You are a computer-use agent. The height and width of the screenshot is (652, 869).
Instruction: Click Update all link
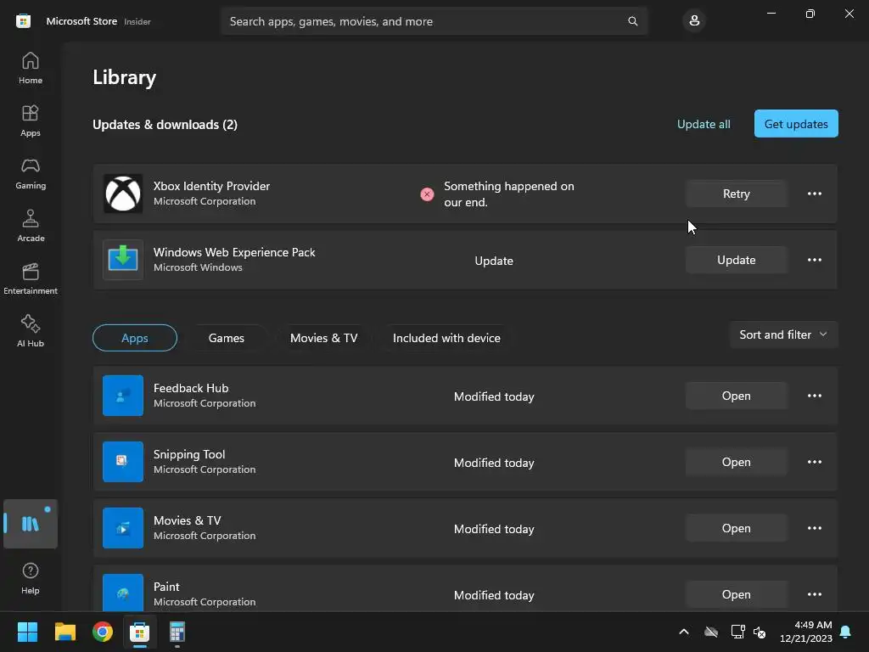(704, 124)
